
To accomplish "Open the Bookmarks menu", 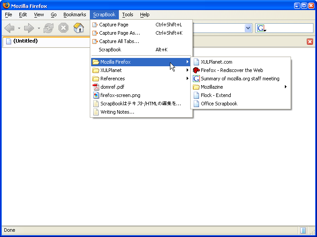I will point(74,15).
